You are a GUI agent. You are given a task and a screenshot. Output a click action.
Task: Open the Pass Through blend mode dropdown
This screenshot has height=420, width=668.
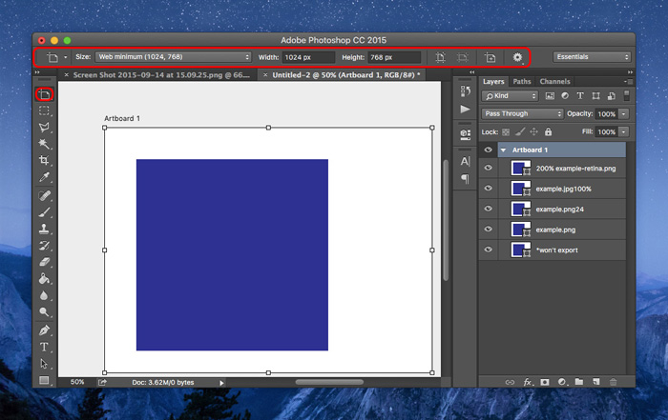[523, 113]
